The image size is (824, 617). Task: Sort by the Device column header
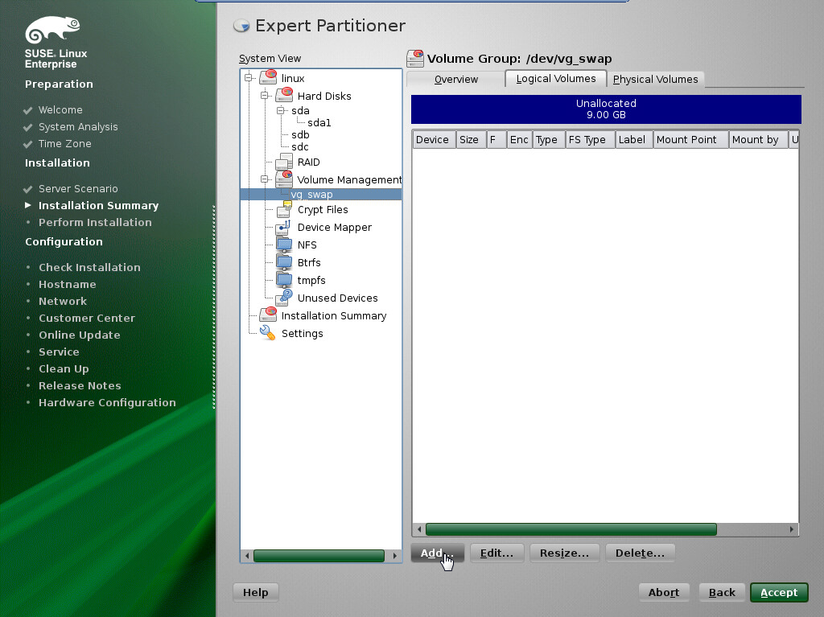434,139
